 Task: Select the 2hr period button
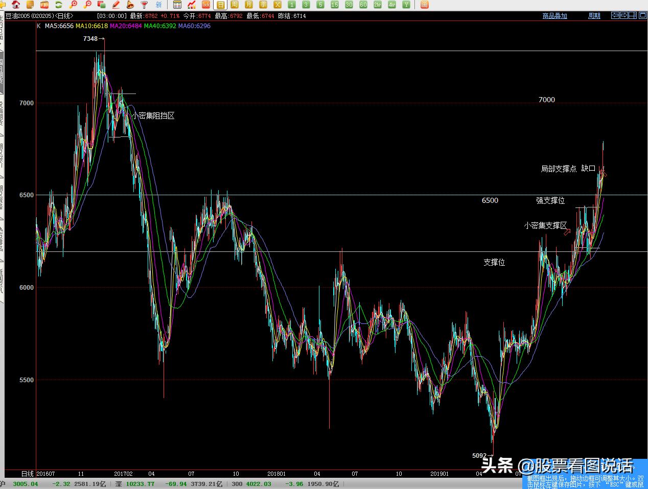tap(378, 5)
